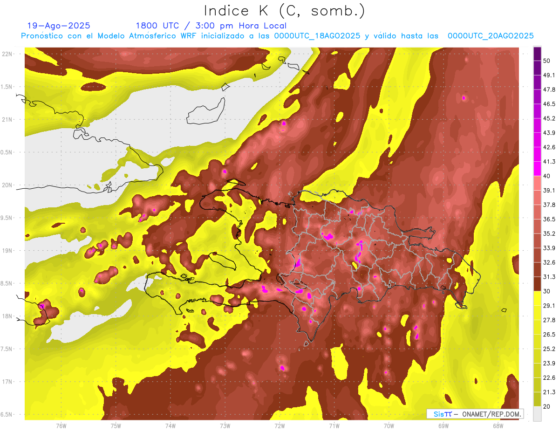Viewport: 559px width, 432px height.
Task: Click the '46.5' color bar value
Action: [x=549, y=104]
